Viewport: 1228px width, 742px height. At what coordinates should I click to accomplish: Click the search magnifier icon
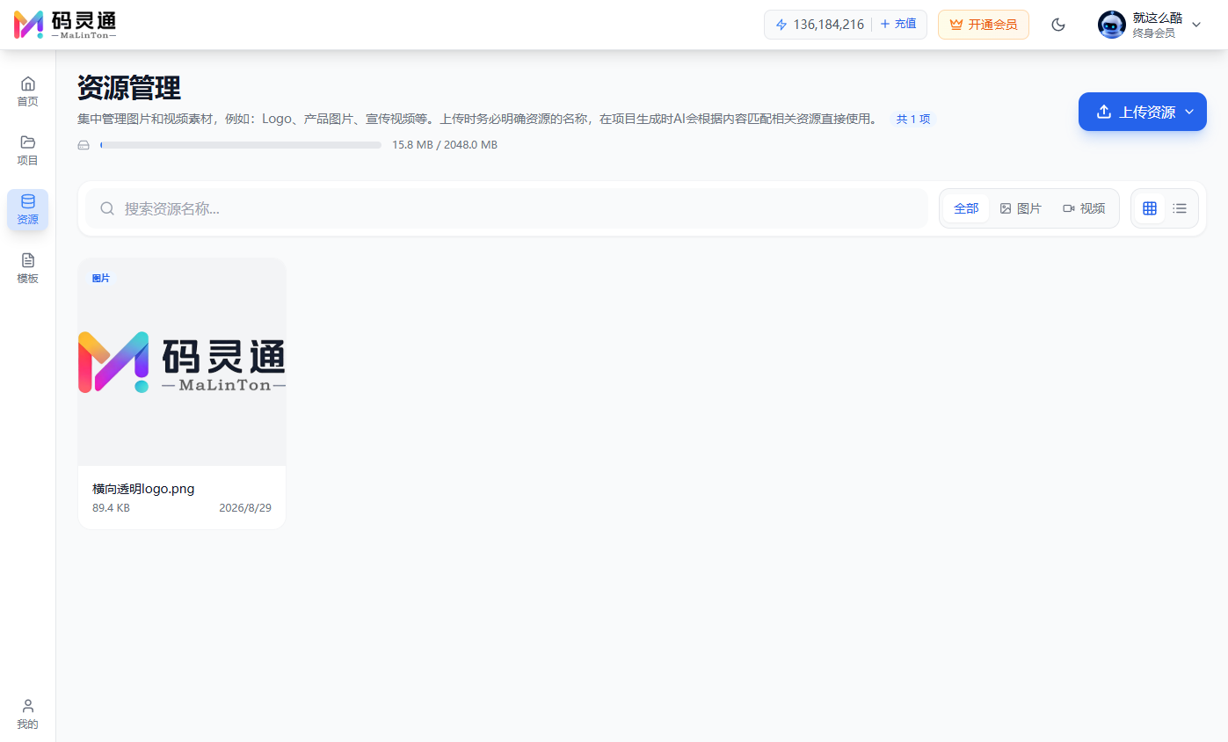point(107,208)
